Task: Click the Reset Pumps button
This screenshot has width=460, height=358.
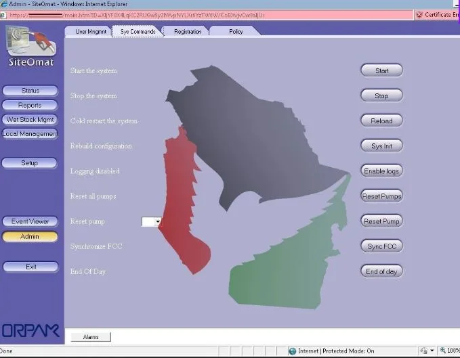Action: (x=381, y=196)
